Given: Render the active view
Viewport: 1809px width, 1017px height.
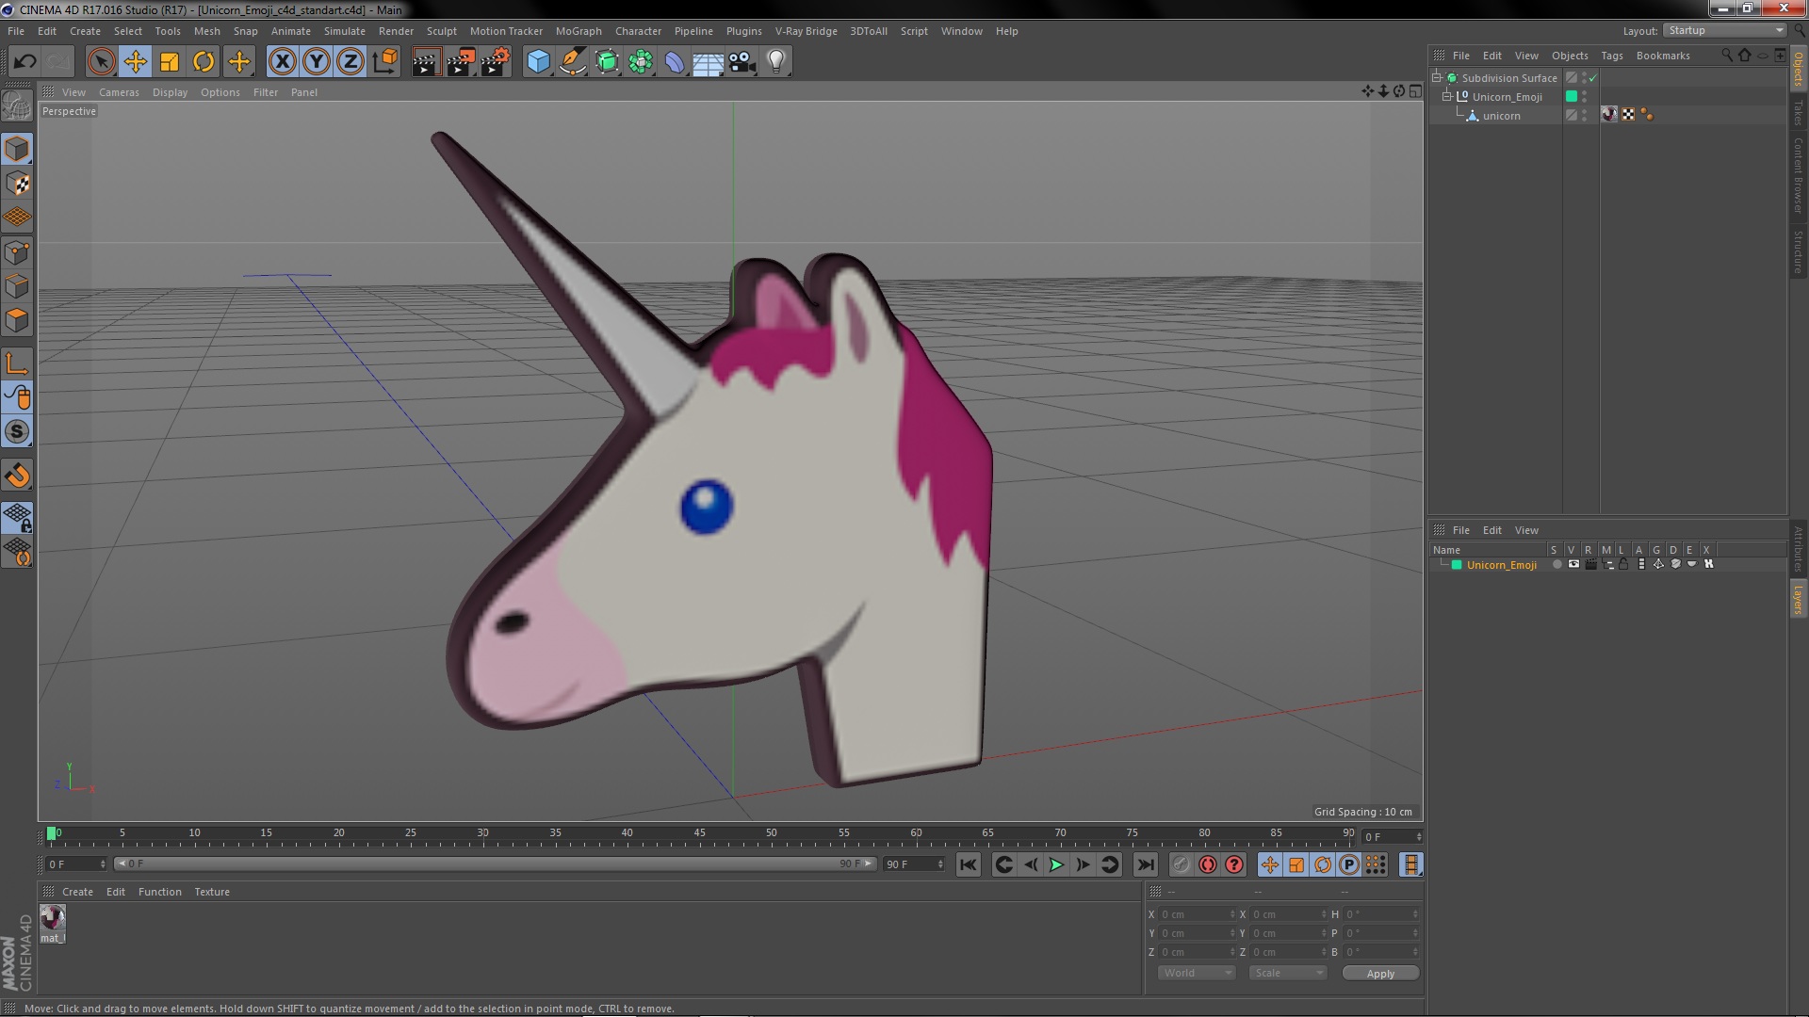Looking at the screenshot, I should click(426, 62).
